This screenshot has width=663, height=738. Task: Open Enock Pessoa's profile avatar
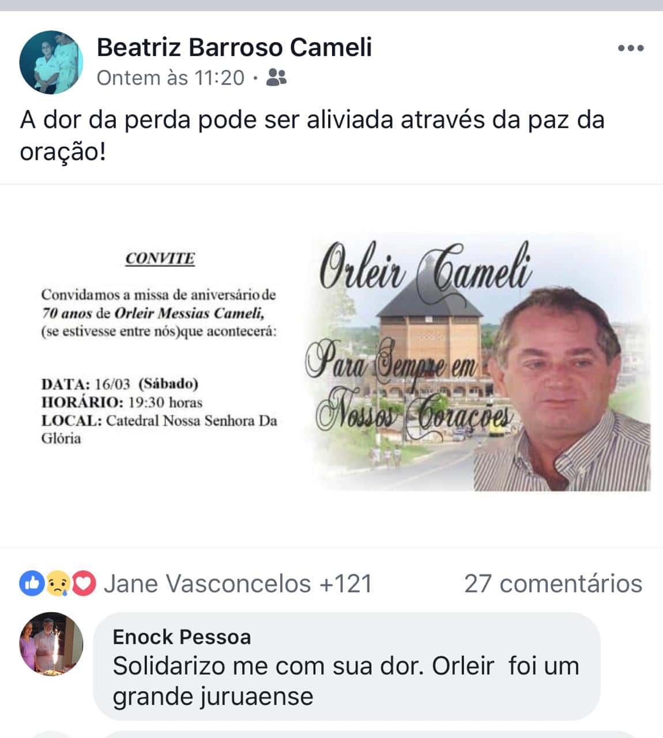tap(51, 643)
